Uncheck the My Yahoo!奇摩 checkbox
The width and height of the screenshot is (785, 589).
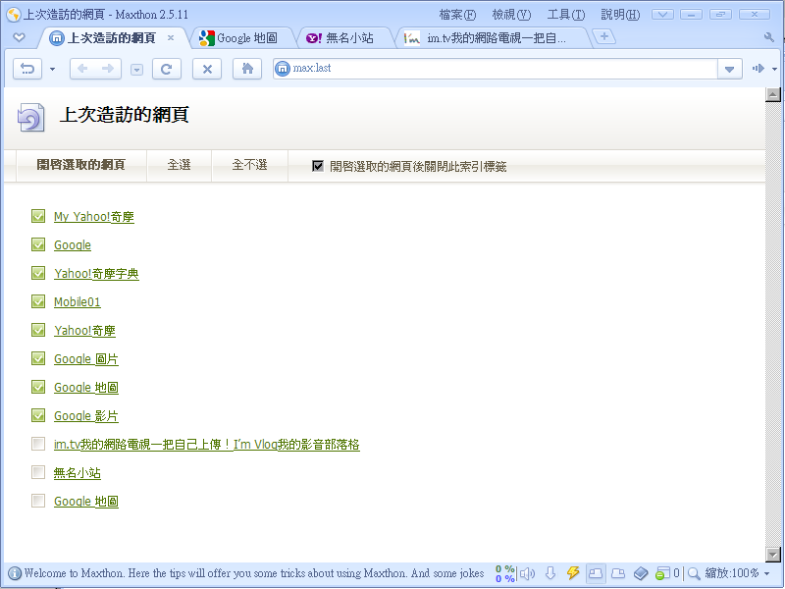38,216
